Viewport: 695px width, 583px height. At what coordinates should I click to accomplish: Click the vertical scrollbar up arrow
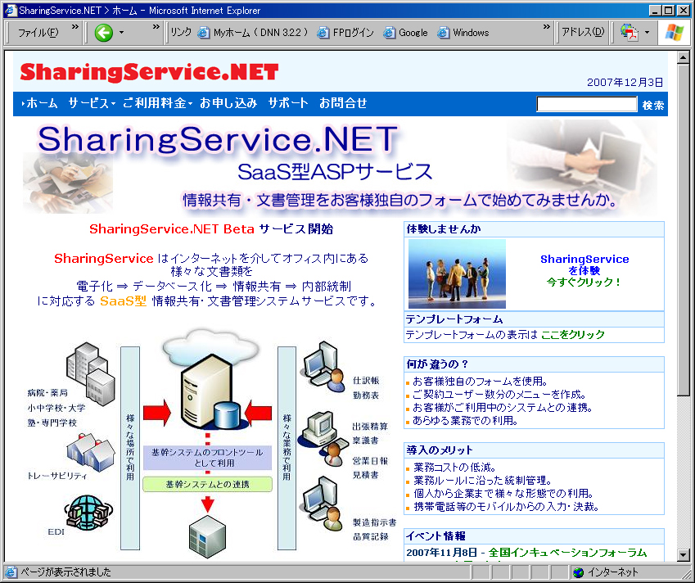click(x=684, y=57)
